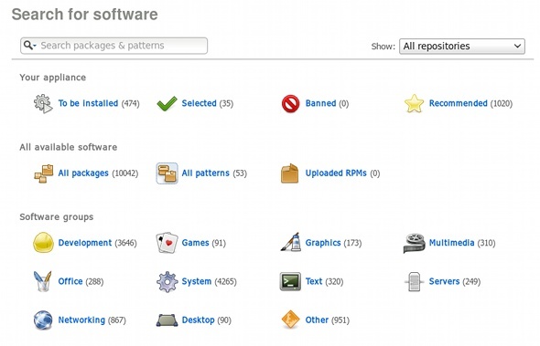Browse the All patterns link

coord(206,173)
